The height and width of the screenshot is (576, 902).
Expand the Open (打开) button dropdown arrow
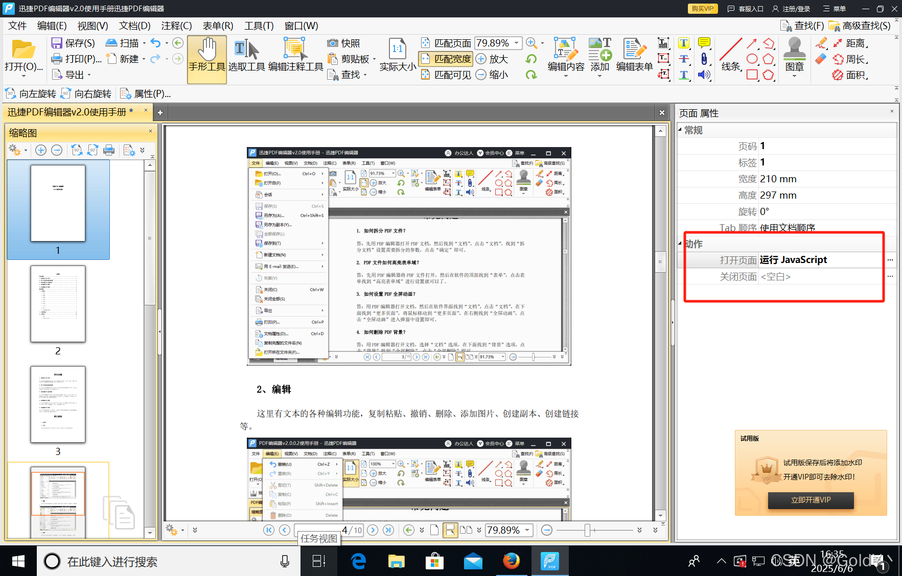[x=24, y=76]
